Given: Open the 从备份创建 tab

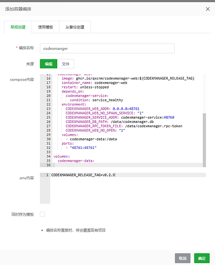Looking at the screenshot, I should 75,27.
